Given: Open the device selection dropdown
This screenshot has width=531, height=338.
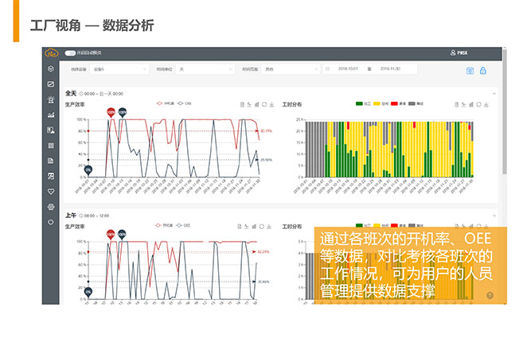Looking at the screenshot, I should (119, 70).
